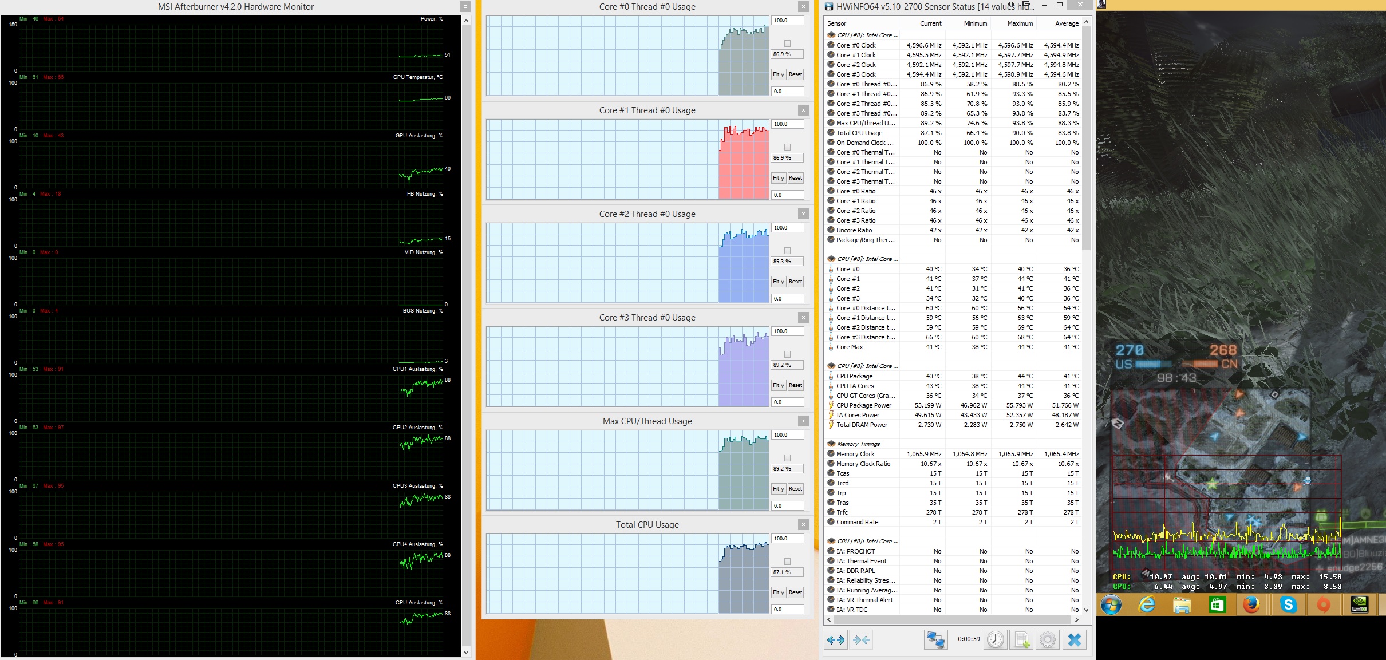Click the network computers icon in HWiNFO
The width and height of the screenshot is (1386, 660).
(935, 640)
